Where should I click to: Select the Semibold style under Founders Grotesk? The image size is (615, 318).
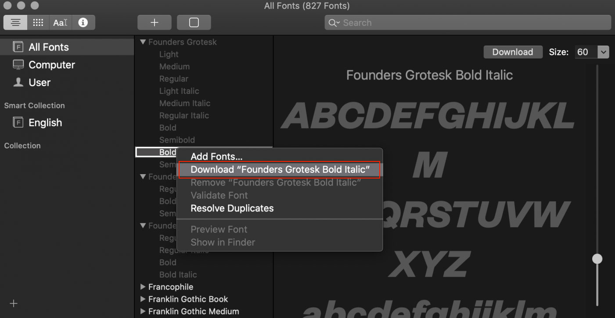click(x=177, y=140)
